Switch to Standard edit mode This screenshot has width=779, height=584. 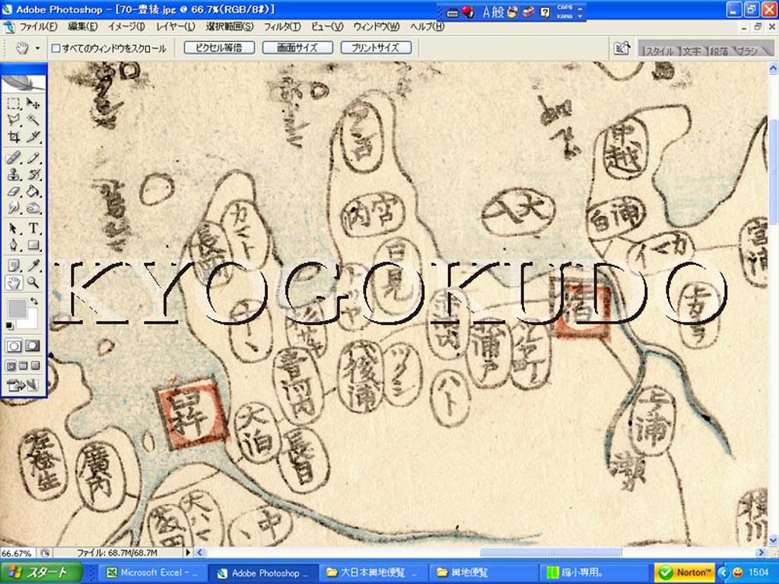(14, 346)
